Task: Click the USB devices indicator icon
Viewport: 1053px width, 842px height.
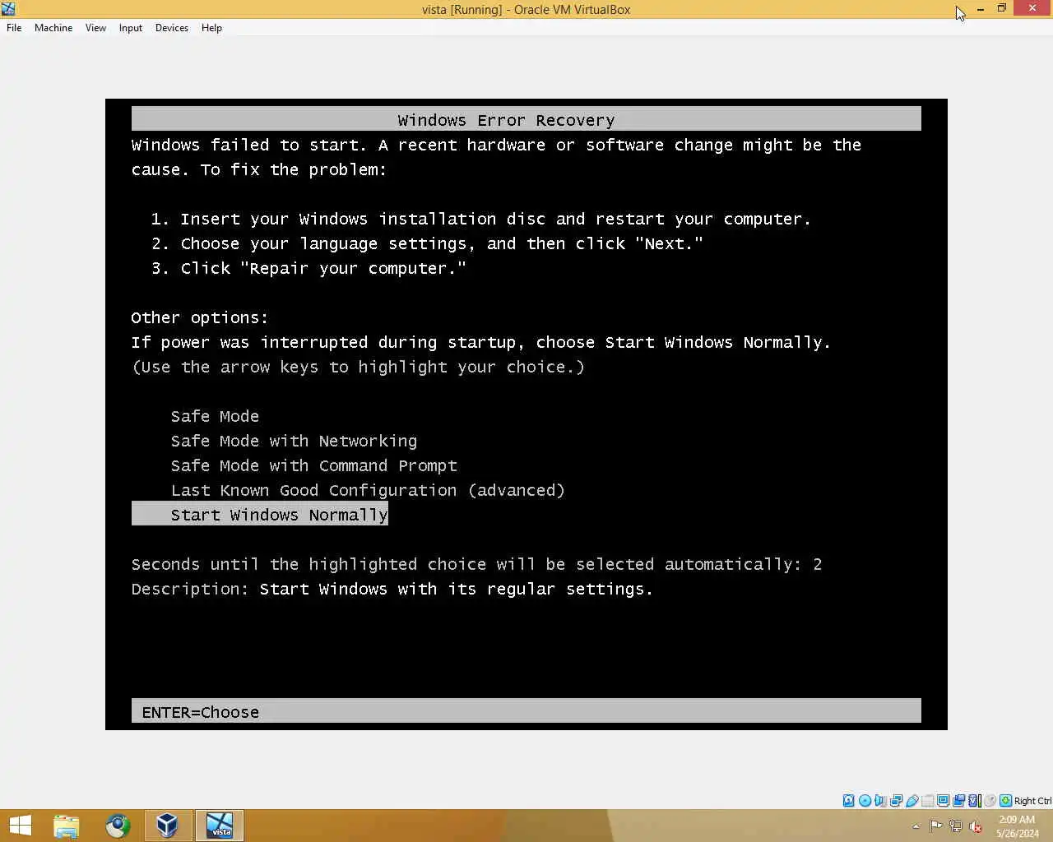Action: 912,800
